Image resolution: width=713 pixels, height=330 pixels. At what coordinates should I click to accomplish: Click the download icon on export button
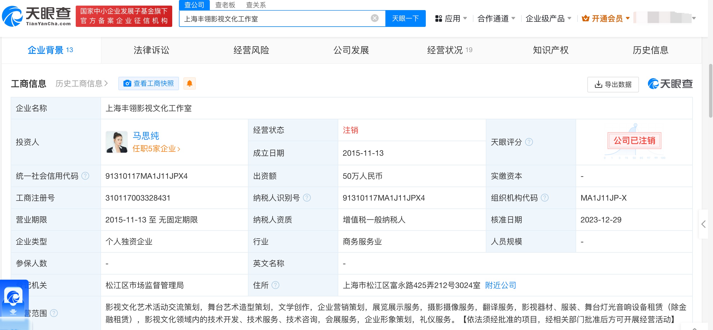point(598,84)
